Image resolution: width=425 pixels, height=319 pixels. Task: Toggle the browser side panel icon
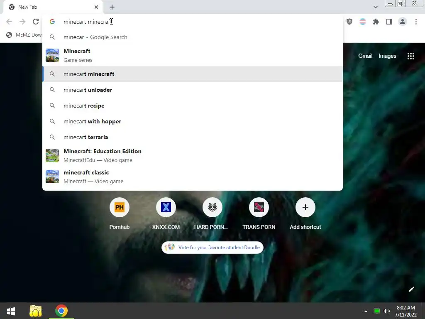(x=389, y=22)
